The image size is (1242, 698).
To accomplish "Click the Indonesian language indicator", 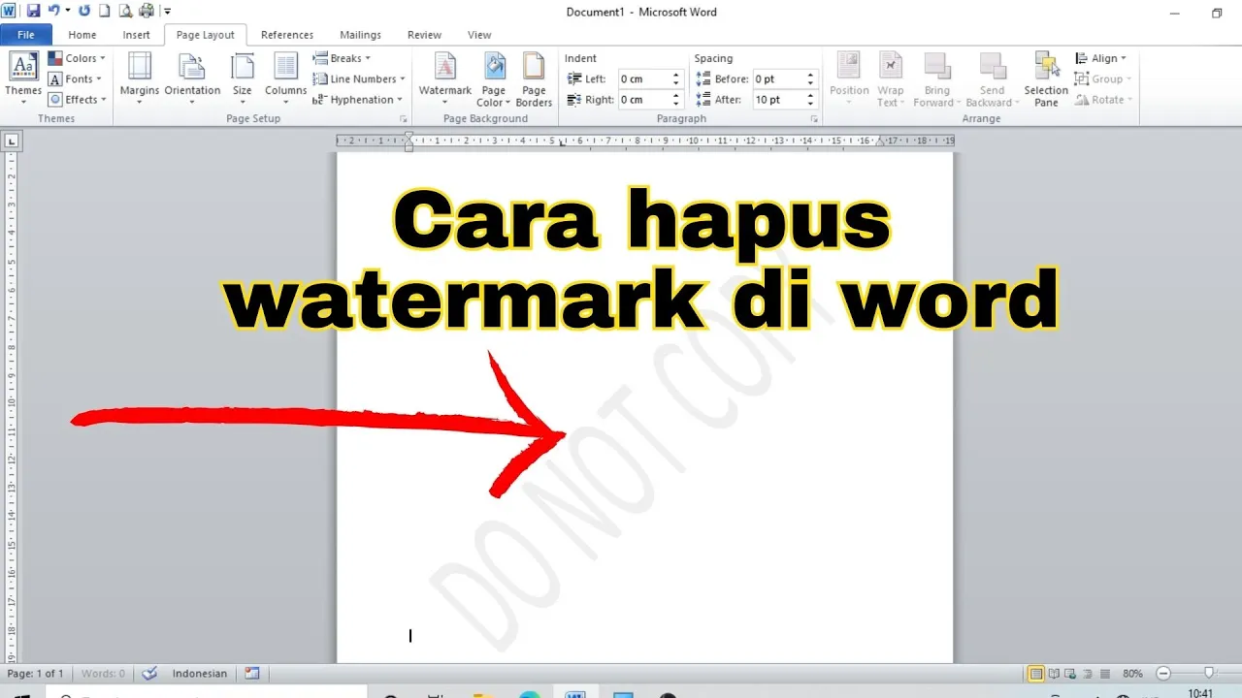I will [x=200, y=673].
